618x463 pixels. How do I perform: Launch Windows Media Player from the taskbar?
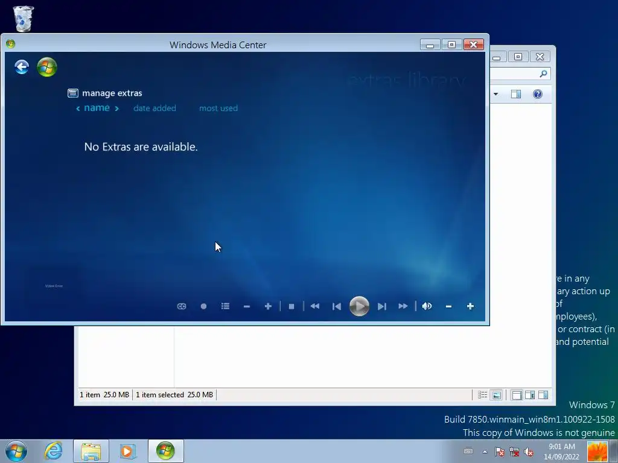127,451
